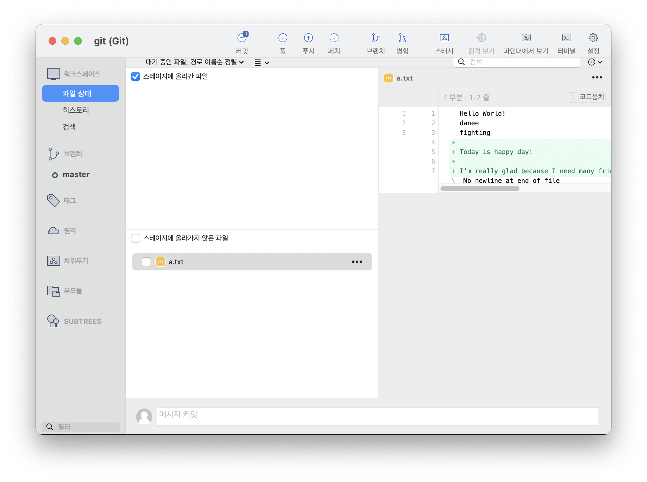
Task: Click the Fetch (페치) toolbar icon
Action: point(334,38)
